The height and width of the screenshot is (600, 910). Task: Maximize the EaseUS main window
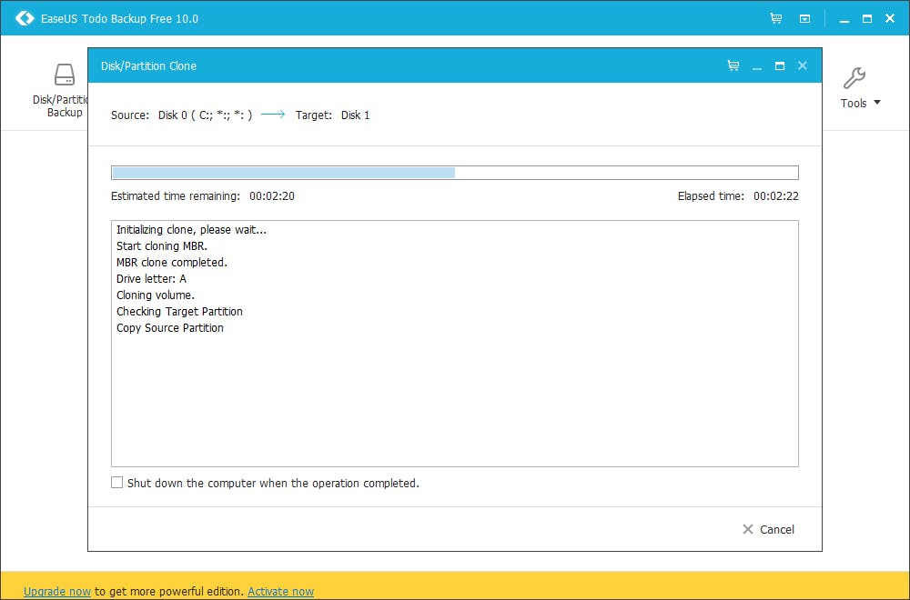click(x=867, y=18)
